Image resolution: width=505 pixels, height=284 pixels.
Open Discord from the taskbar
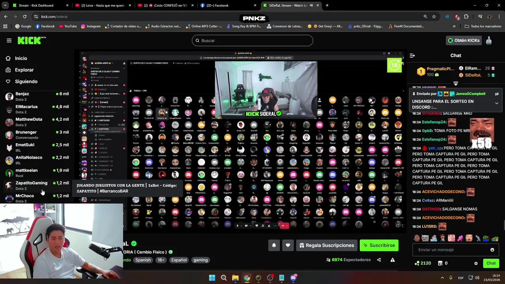point(294,278)
